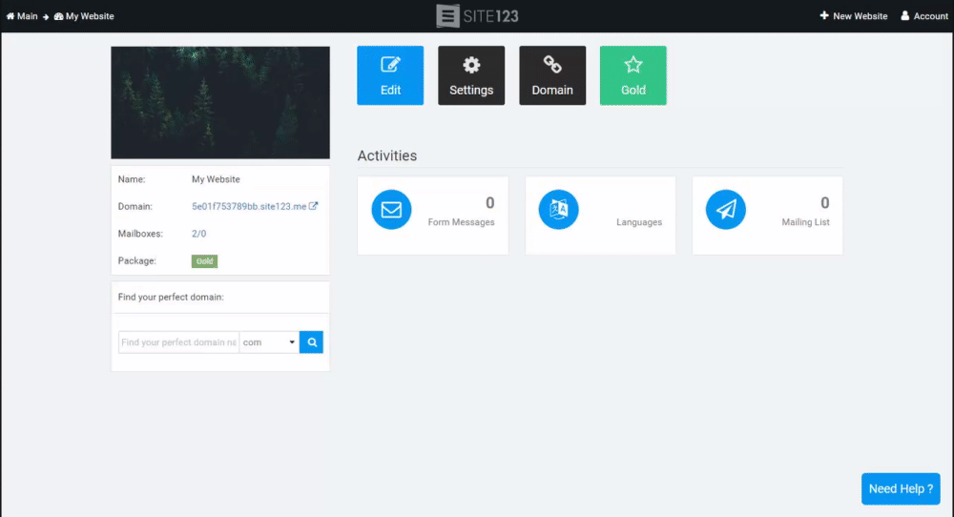The height and width of the screenshot is (517, 954).
Task: Click the My Website name value
Action: tap(216, 179)
